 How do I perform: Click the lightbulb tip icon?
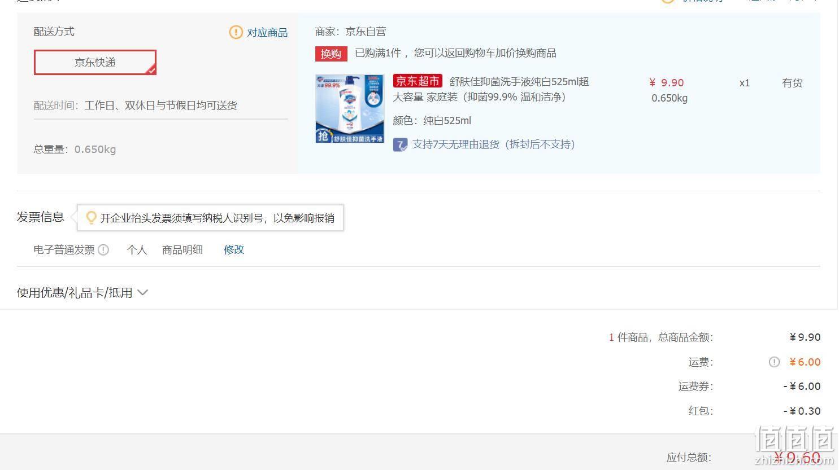click(91, 218)
